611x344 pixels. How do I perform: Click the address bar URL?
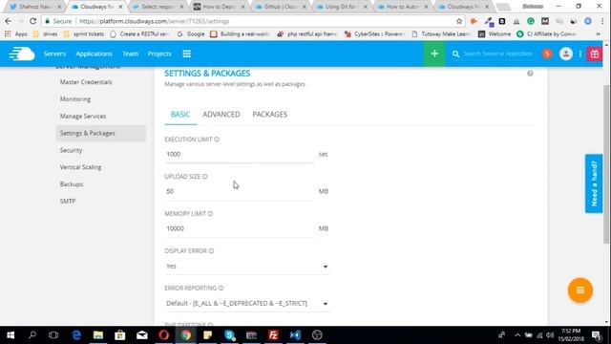coord(155,21)
